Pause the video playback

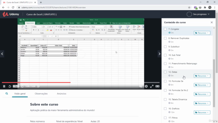pyautogui.click(x=4, y=86)
